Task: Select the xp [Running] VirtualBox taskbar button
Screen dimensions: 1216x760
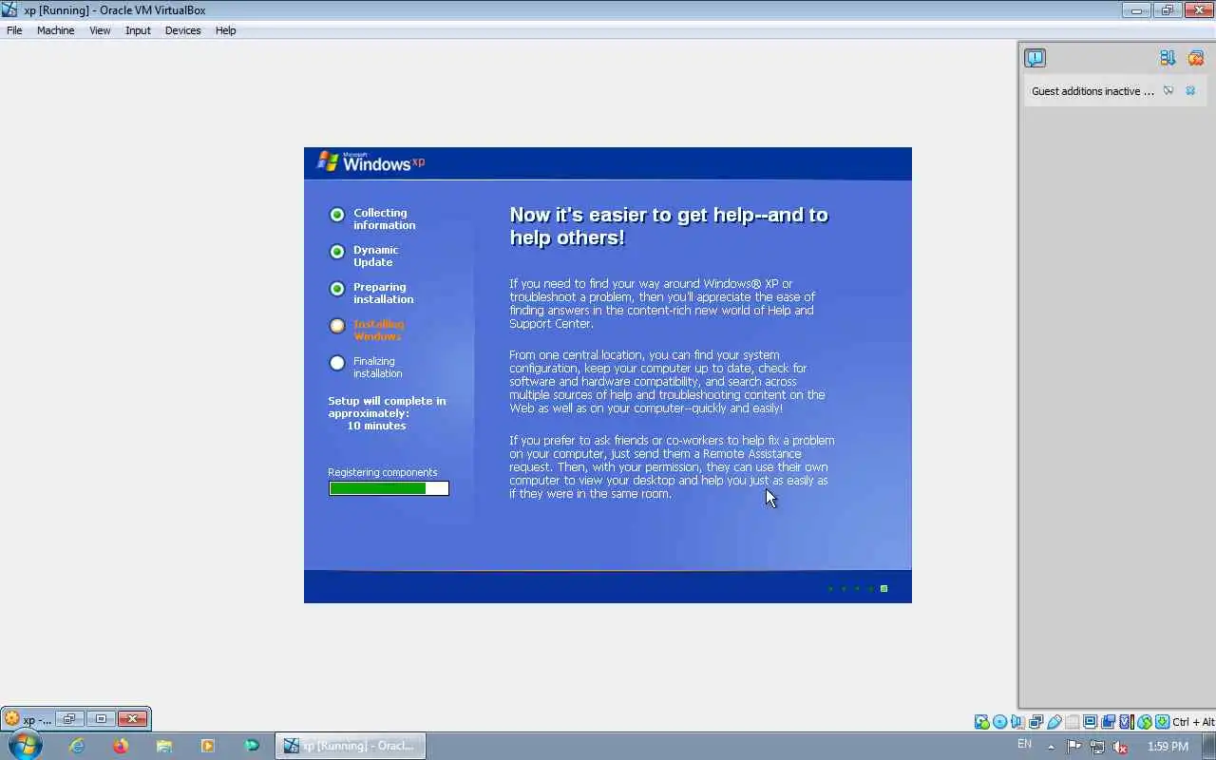Action: (351, 746)
